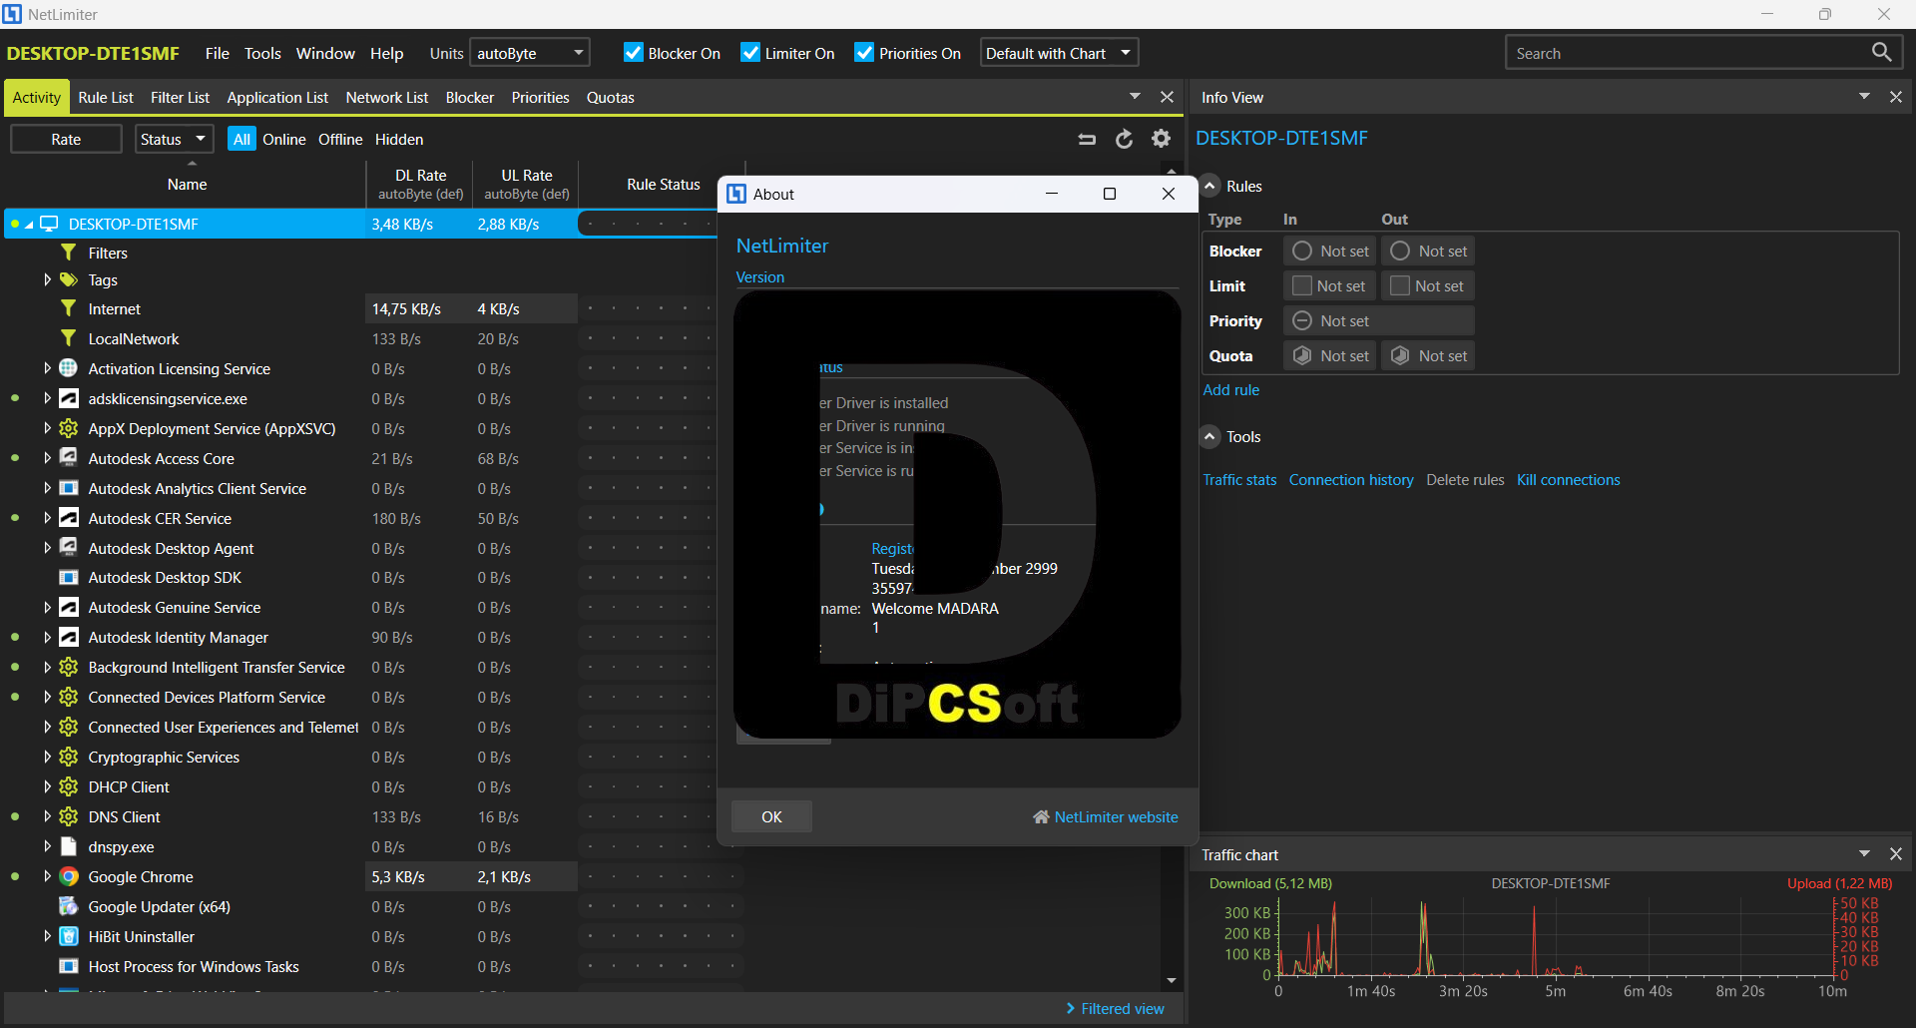
Task: Open the Tools menu
Action: pyautogui.click(x=262, y=53)
